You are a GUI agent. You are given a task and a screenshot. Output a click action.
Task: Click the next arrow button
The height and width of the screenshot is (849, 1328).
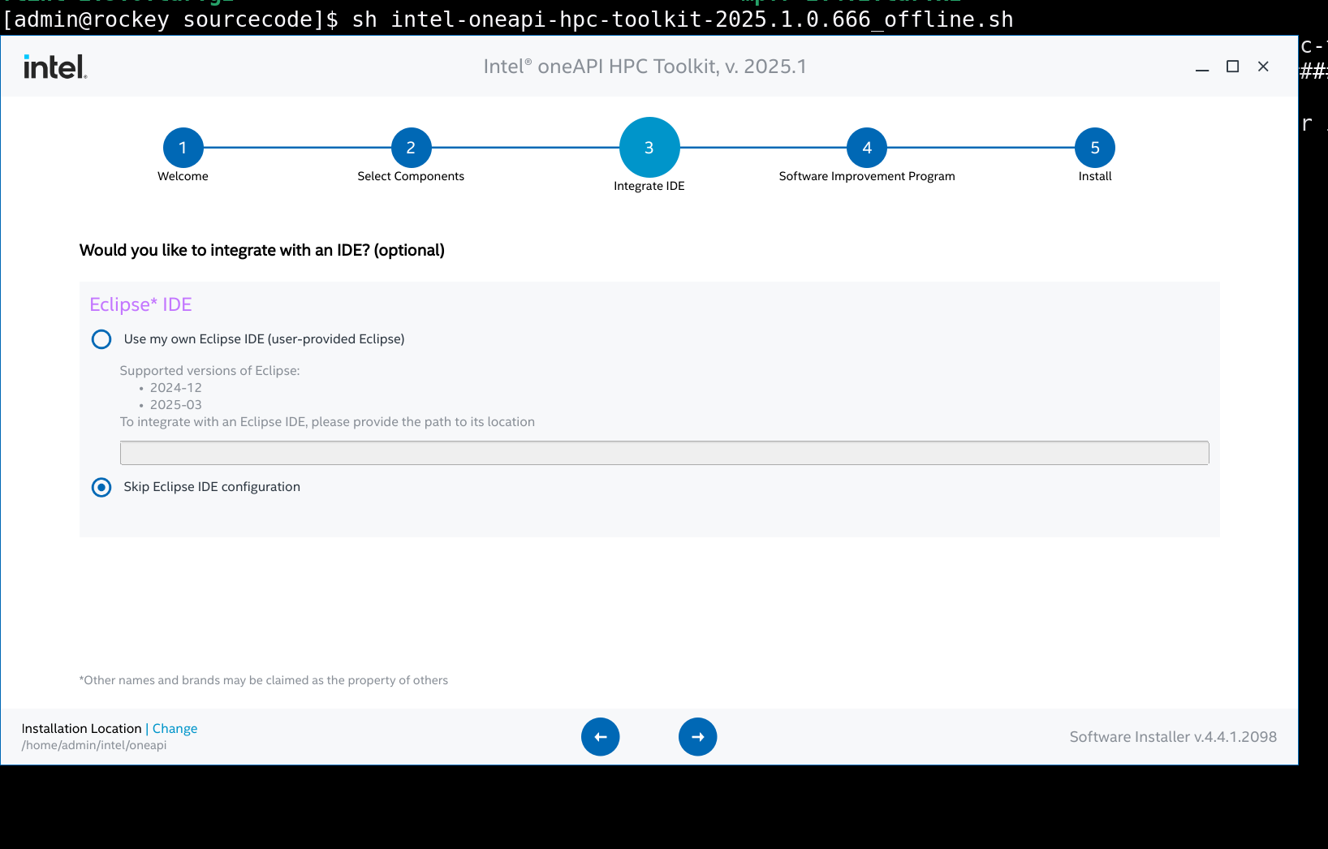(698, 737)
